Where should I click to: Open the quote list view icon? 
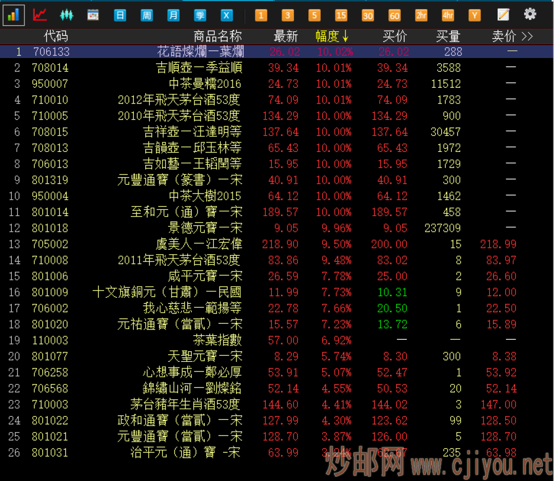coord(13,14)
